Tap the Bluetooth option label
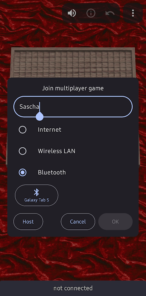Viewport: 146px width, 296px height. [x=52, y=172]
